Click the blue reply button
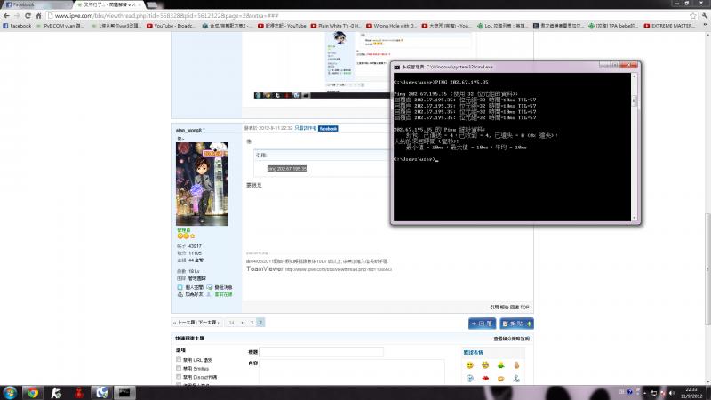 tap(482, 324)
